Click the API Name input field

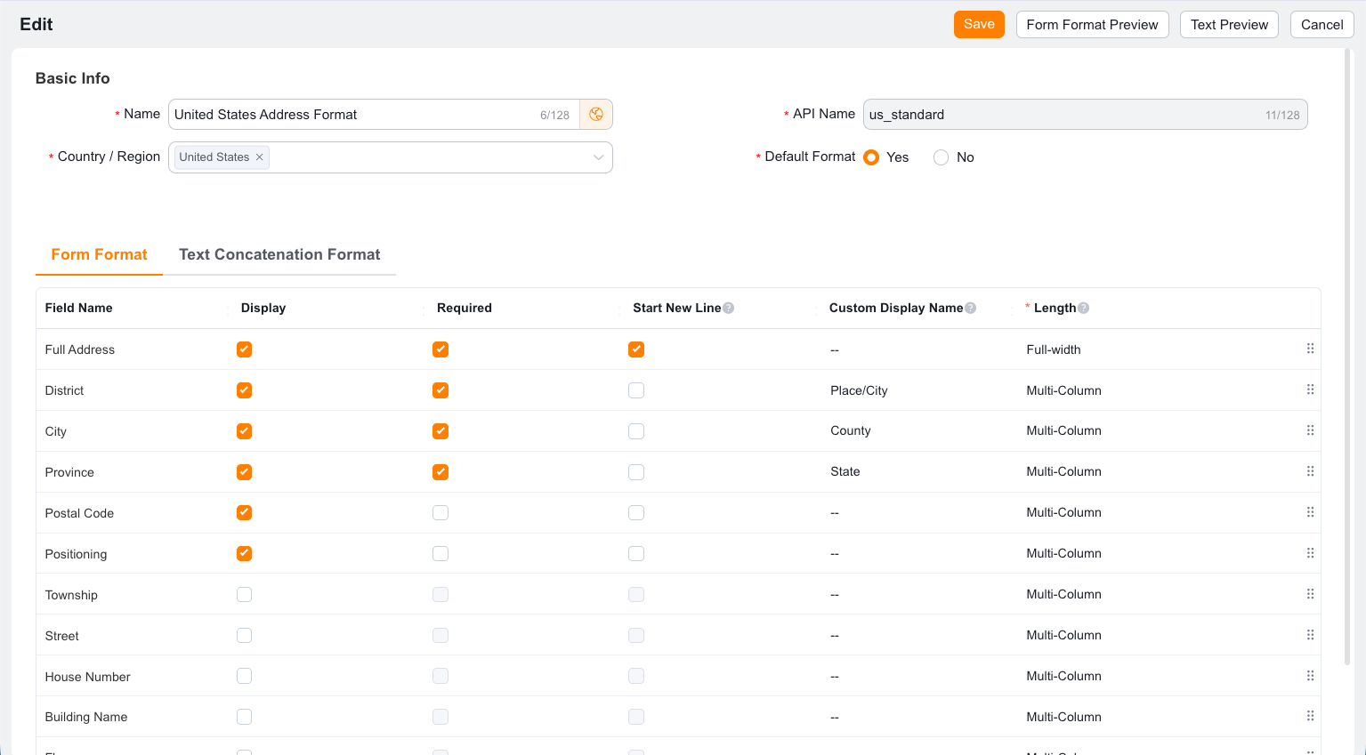(x=1085, y=115)
